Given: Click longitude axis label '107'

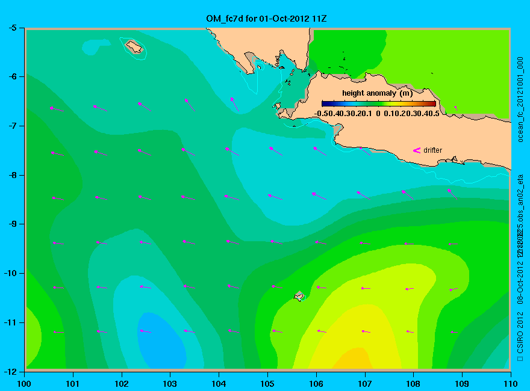Looking at the screenshot, I should point(365,384).
